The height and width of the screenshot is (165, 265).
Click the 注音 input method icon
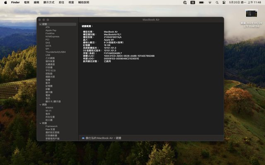click(193, 2)
